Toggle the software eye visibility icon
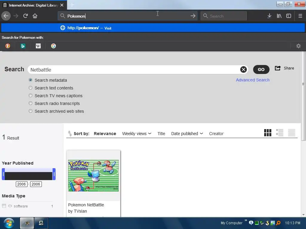 click(x=10, y=206)
